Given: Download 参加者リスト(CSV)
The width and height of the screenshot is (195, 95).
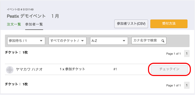Looking at the screenshot, I should point(131,24).
